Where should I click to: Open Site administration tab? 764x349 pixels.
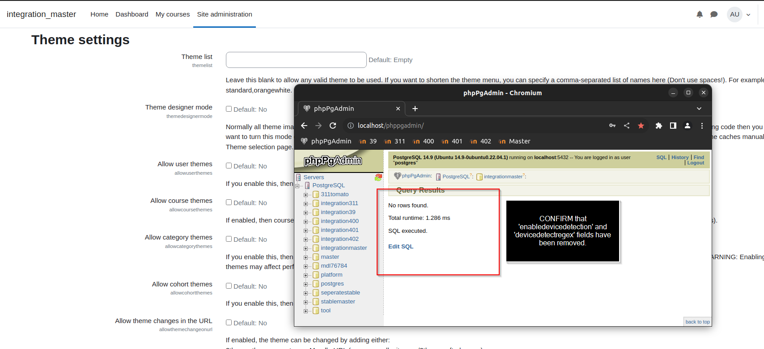coord(225,14)
